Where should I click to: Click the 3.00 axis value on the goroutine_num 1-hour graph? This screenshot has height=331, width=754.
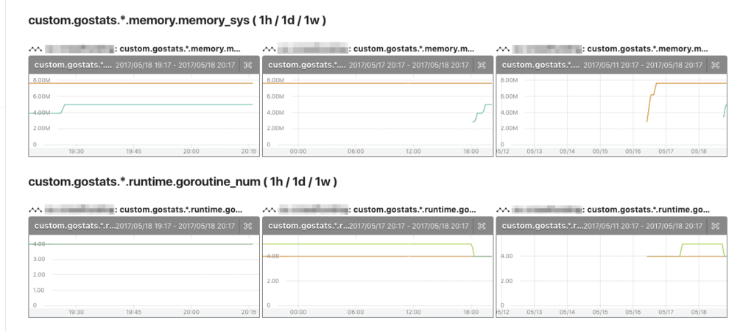(x=38, y=259)
